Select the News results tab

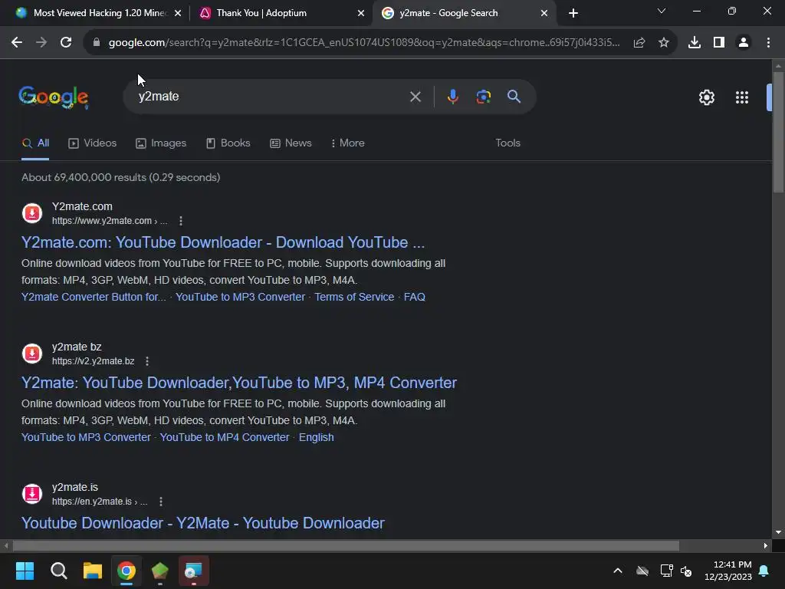tap(291, 143)
